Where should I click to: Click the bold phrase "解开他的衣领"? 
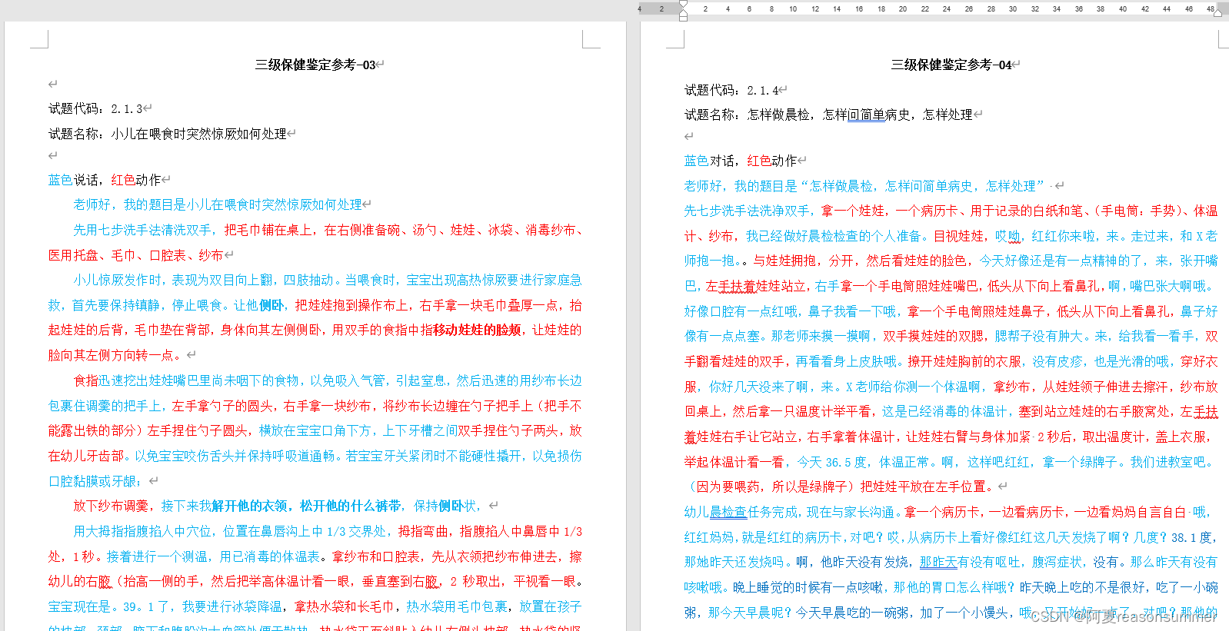coord(250,506)
